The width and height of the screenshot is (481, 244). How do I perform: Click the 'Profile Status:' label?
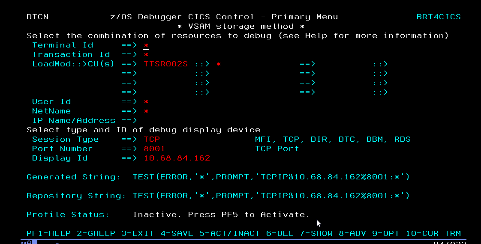coord(68,214)
